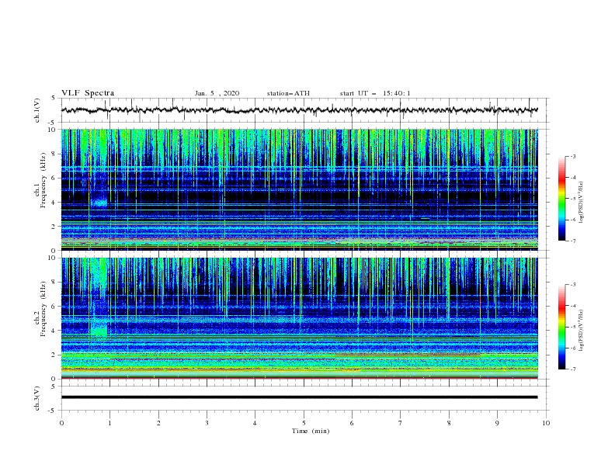Screen dimensions: 615x475
Task: Click the "station=ATH" label
Action: 288,93
